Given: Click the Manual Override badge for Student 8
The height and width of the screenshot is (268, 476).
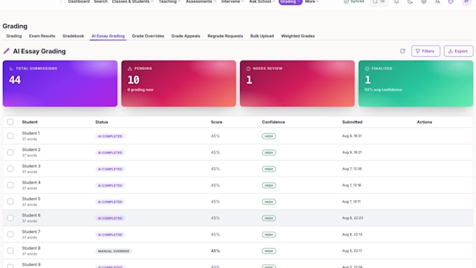Looking at the screenshot, I should [x=113, y=251].
